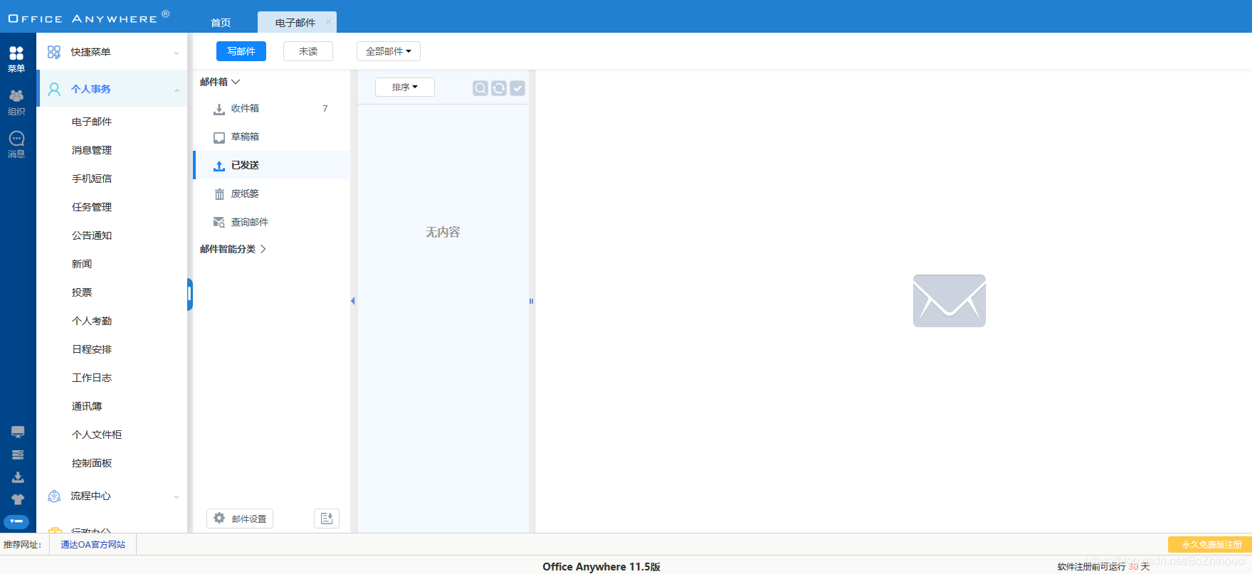Open the 组织 organization icon

(16, 96)
